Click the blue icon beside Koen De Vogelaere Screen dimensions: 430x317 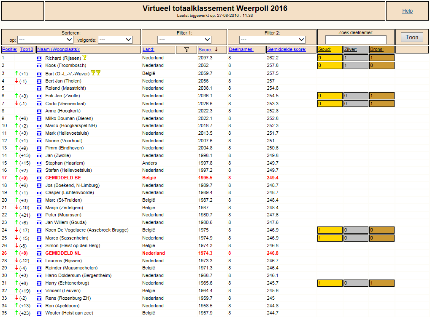pos(39,230)
